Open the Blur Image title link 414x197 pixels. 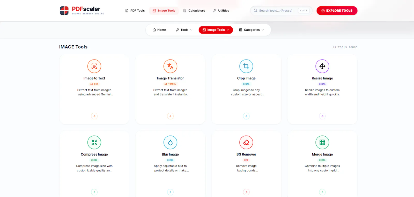tap(170, 154)
